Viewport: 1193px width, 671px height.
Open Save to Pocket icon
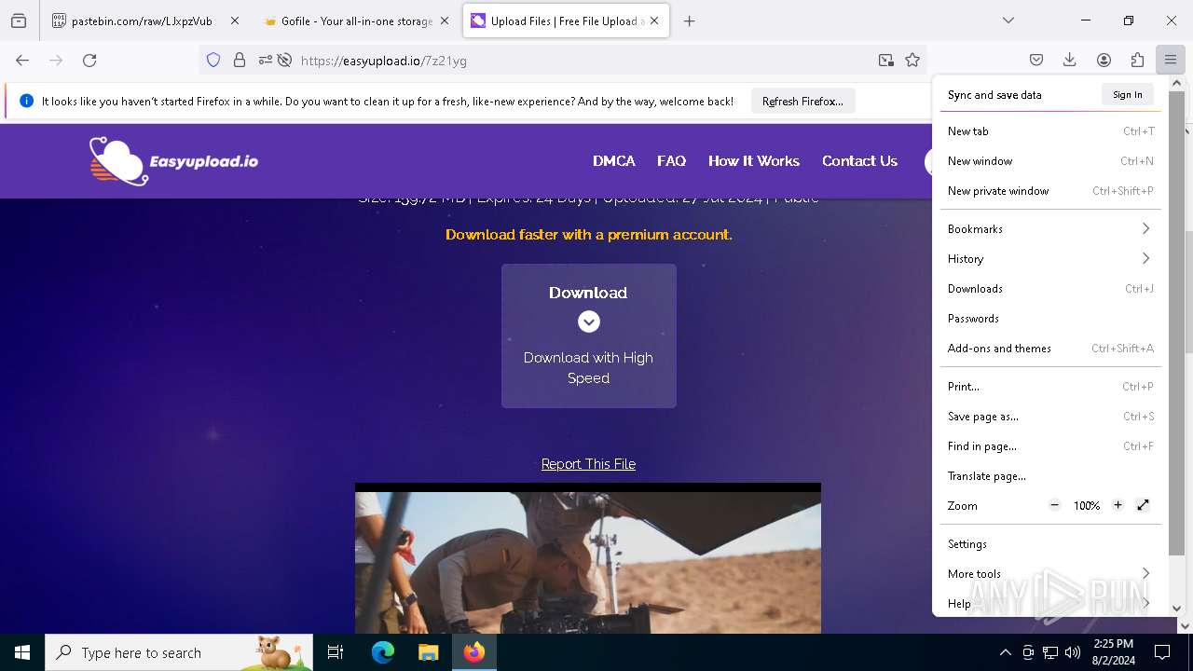click(1036, 60)
